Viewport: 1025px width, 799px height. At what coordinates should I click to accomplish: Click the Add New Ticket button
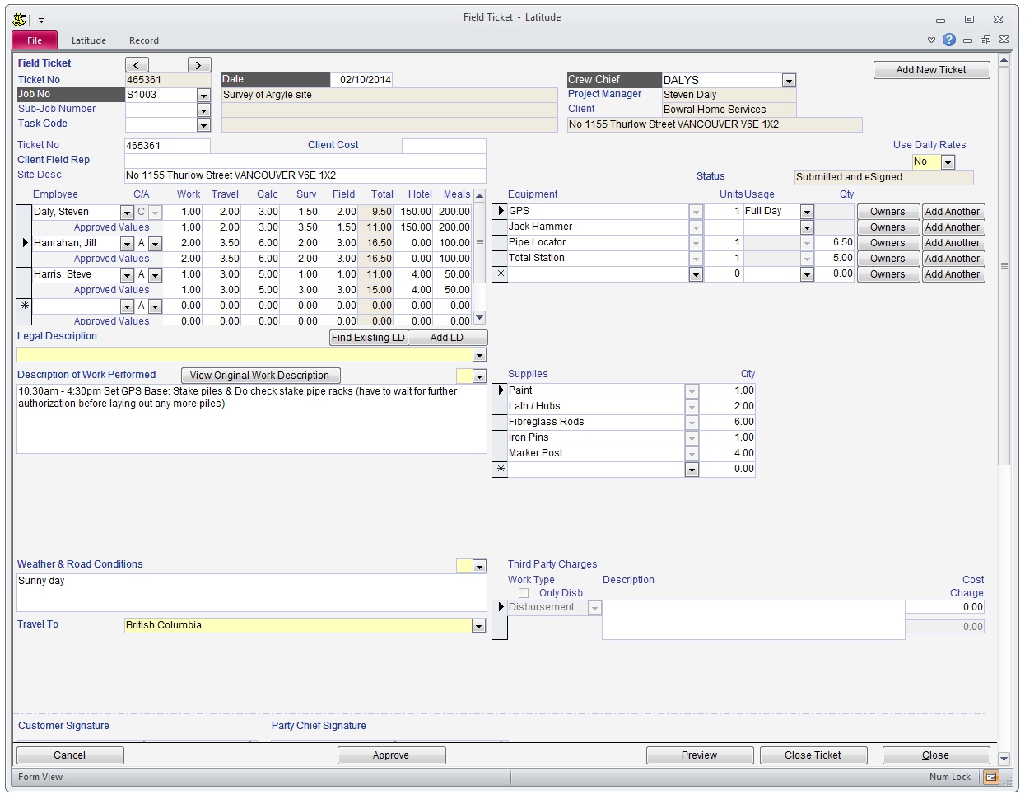[x=931, y=70]
